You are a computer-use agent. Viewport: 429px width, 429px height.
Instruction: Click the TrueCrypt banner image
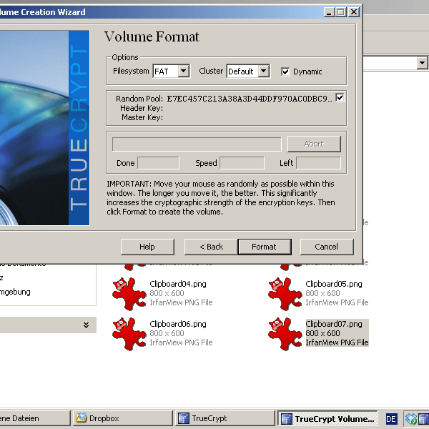click(44, 128)
